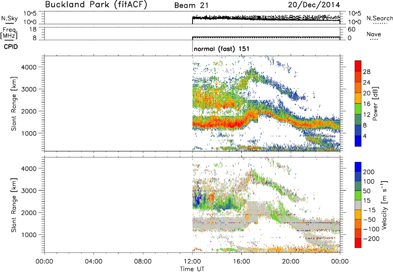Pick the light green Power segment between 12 and 16

[x=358, y=109]
